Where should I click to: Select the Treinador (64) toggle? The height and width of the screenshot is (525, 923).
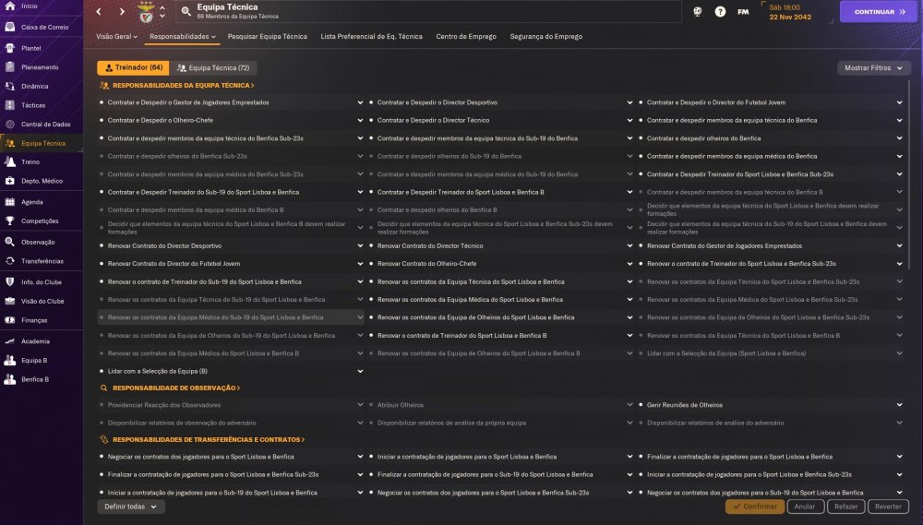[133, 67]
